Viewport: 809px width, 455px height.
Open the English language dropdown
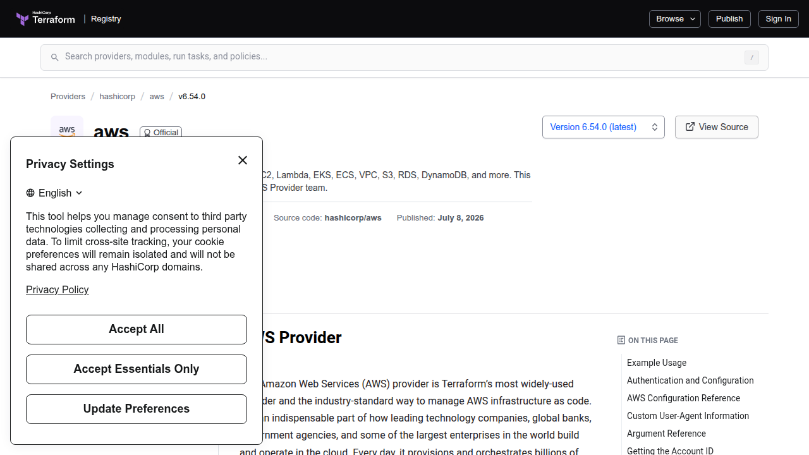[x=54, y=193]
